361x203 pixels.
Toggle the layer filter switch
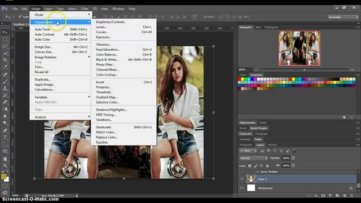(x=294, y=151)
